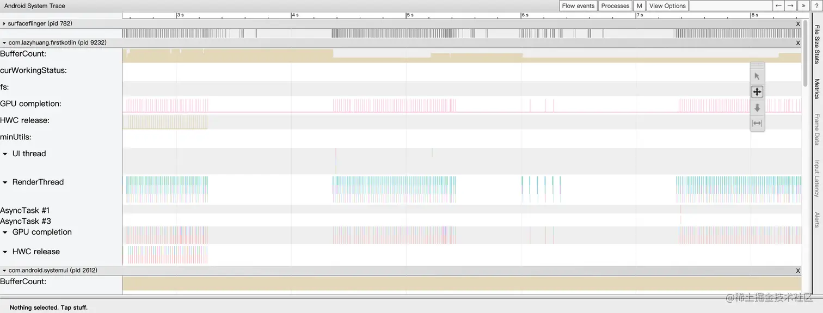Collapse the HWC release thread track
This screenshot has width=823, height=313.
5,252
